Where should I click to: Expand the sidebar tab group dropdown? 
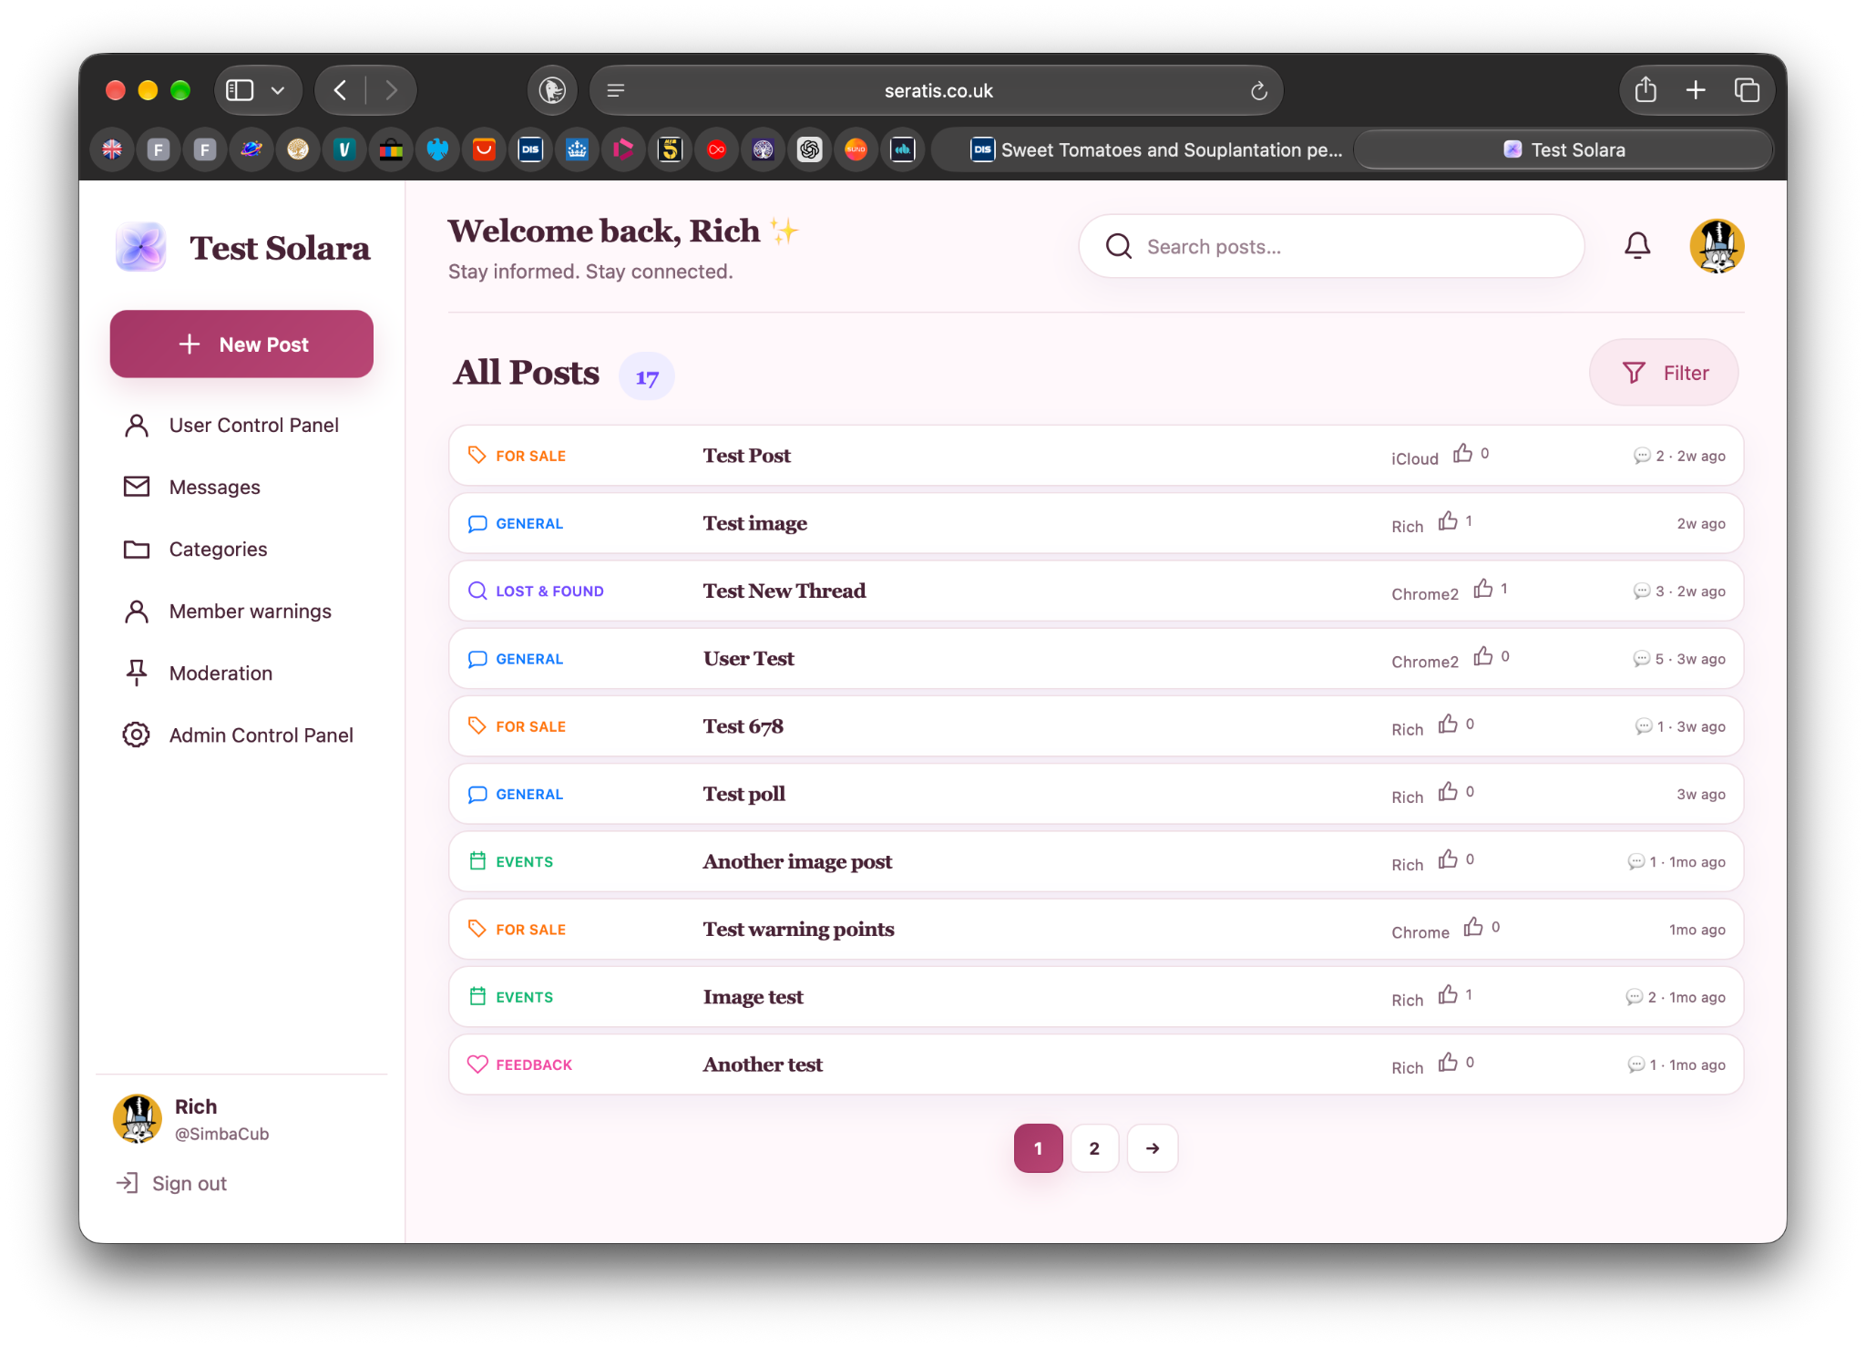coord(278,90)
